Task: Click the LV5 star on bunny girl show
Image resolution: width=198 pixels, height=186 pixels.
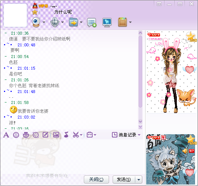Action: coord(191,36)
